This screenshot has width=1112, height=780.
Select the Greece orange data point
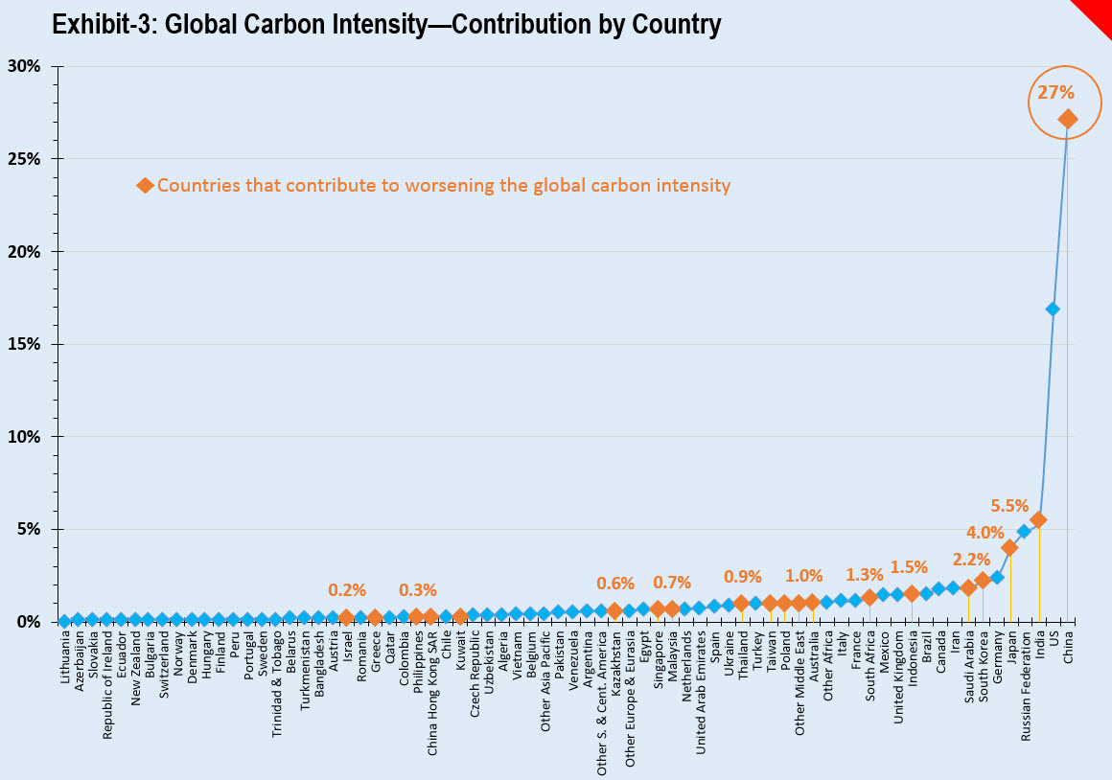coord(375,618)
